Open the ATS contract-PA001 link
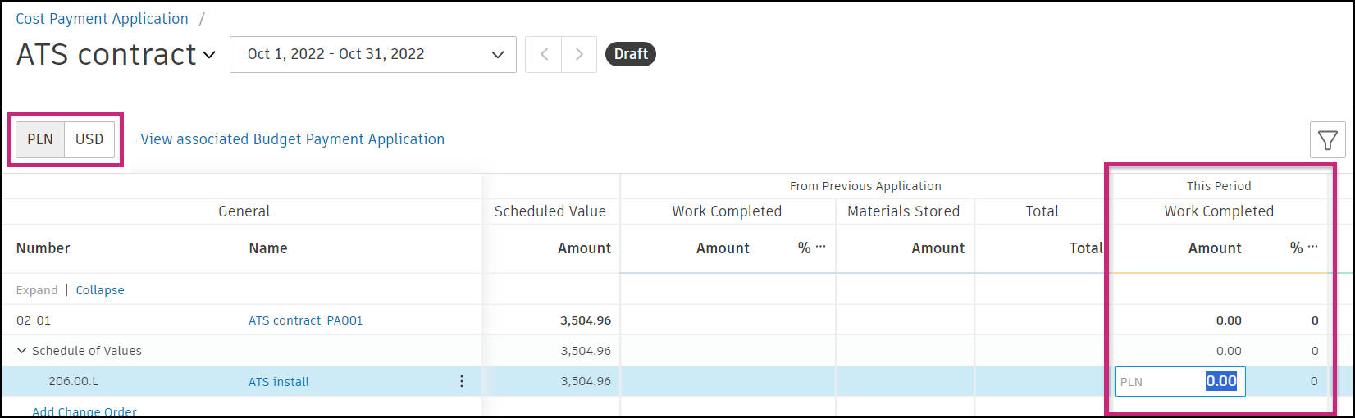 pos(305,320)
